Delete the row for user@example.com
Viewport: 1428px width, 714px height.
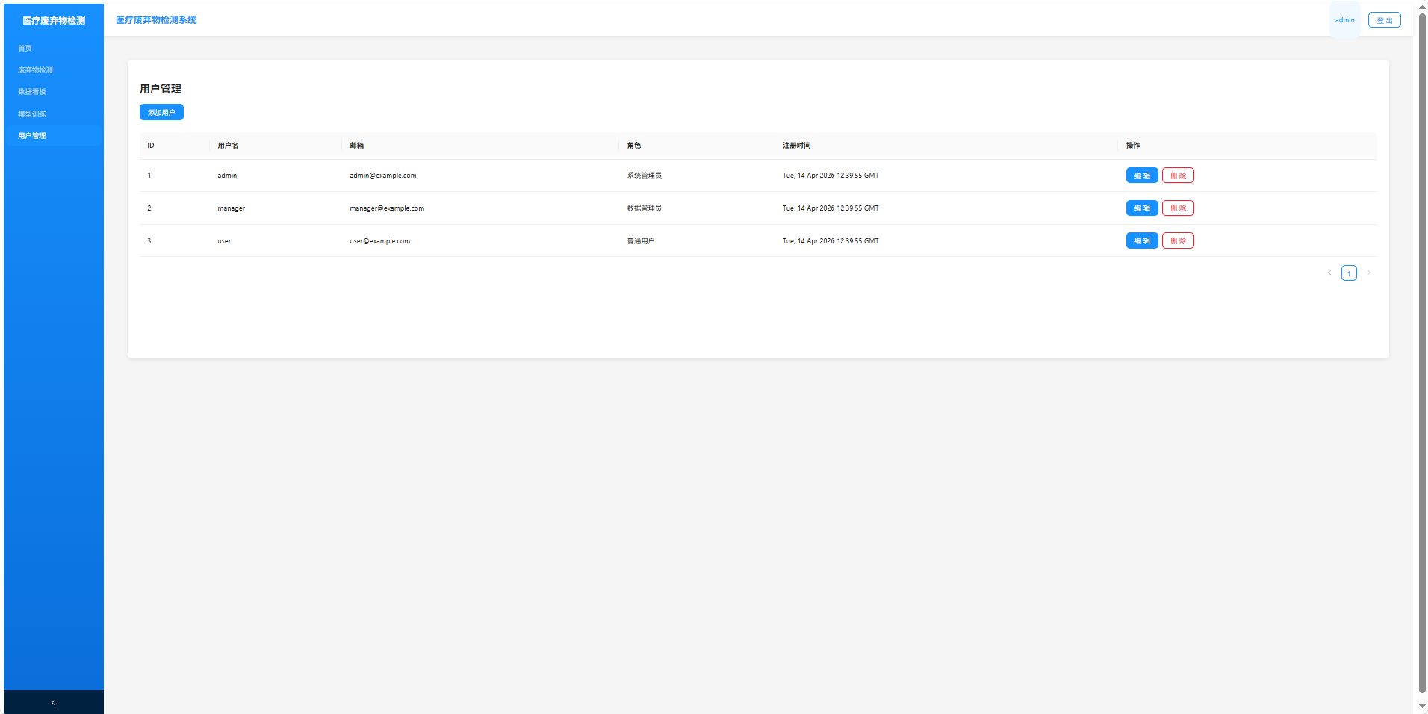pyautogui.click(x=1178, y=240)
